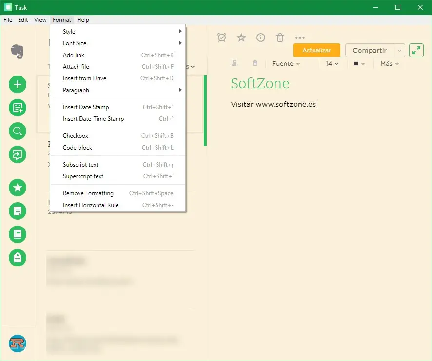Viewport: 432px width, 361px height.
Task: Select Insert from Drive entry
Action: (x=118, y=78)
